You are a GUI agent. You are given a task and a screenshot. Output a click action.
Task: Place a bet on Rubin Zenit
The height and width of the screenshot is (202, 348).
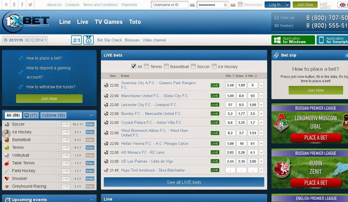coord(316,183)
